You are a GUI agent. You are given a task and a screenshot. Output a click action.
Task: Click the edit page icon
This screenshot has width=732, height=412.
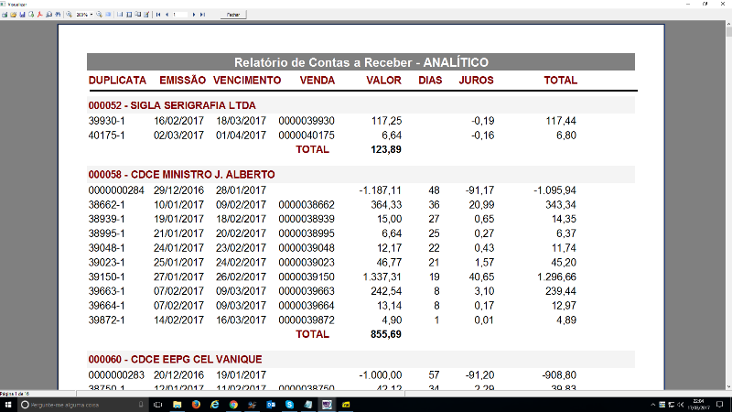click(146, 15)
